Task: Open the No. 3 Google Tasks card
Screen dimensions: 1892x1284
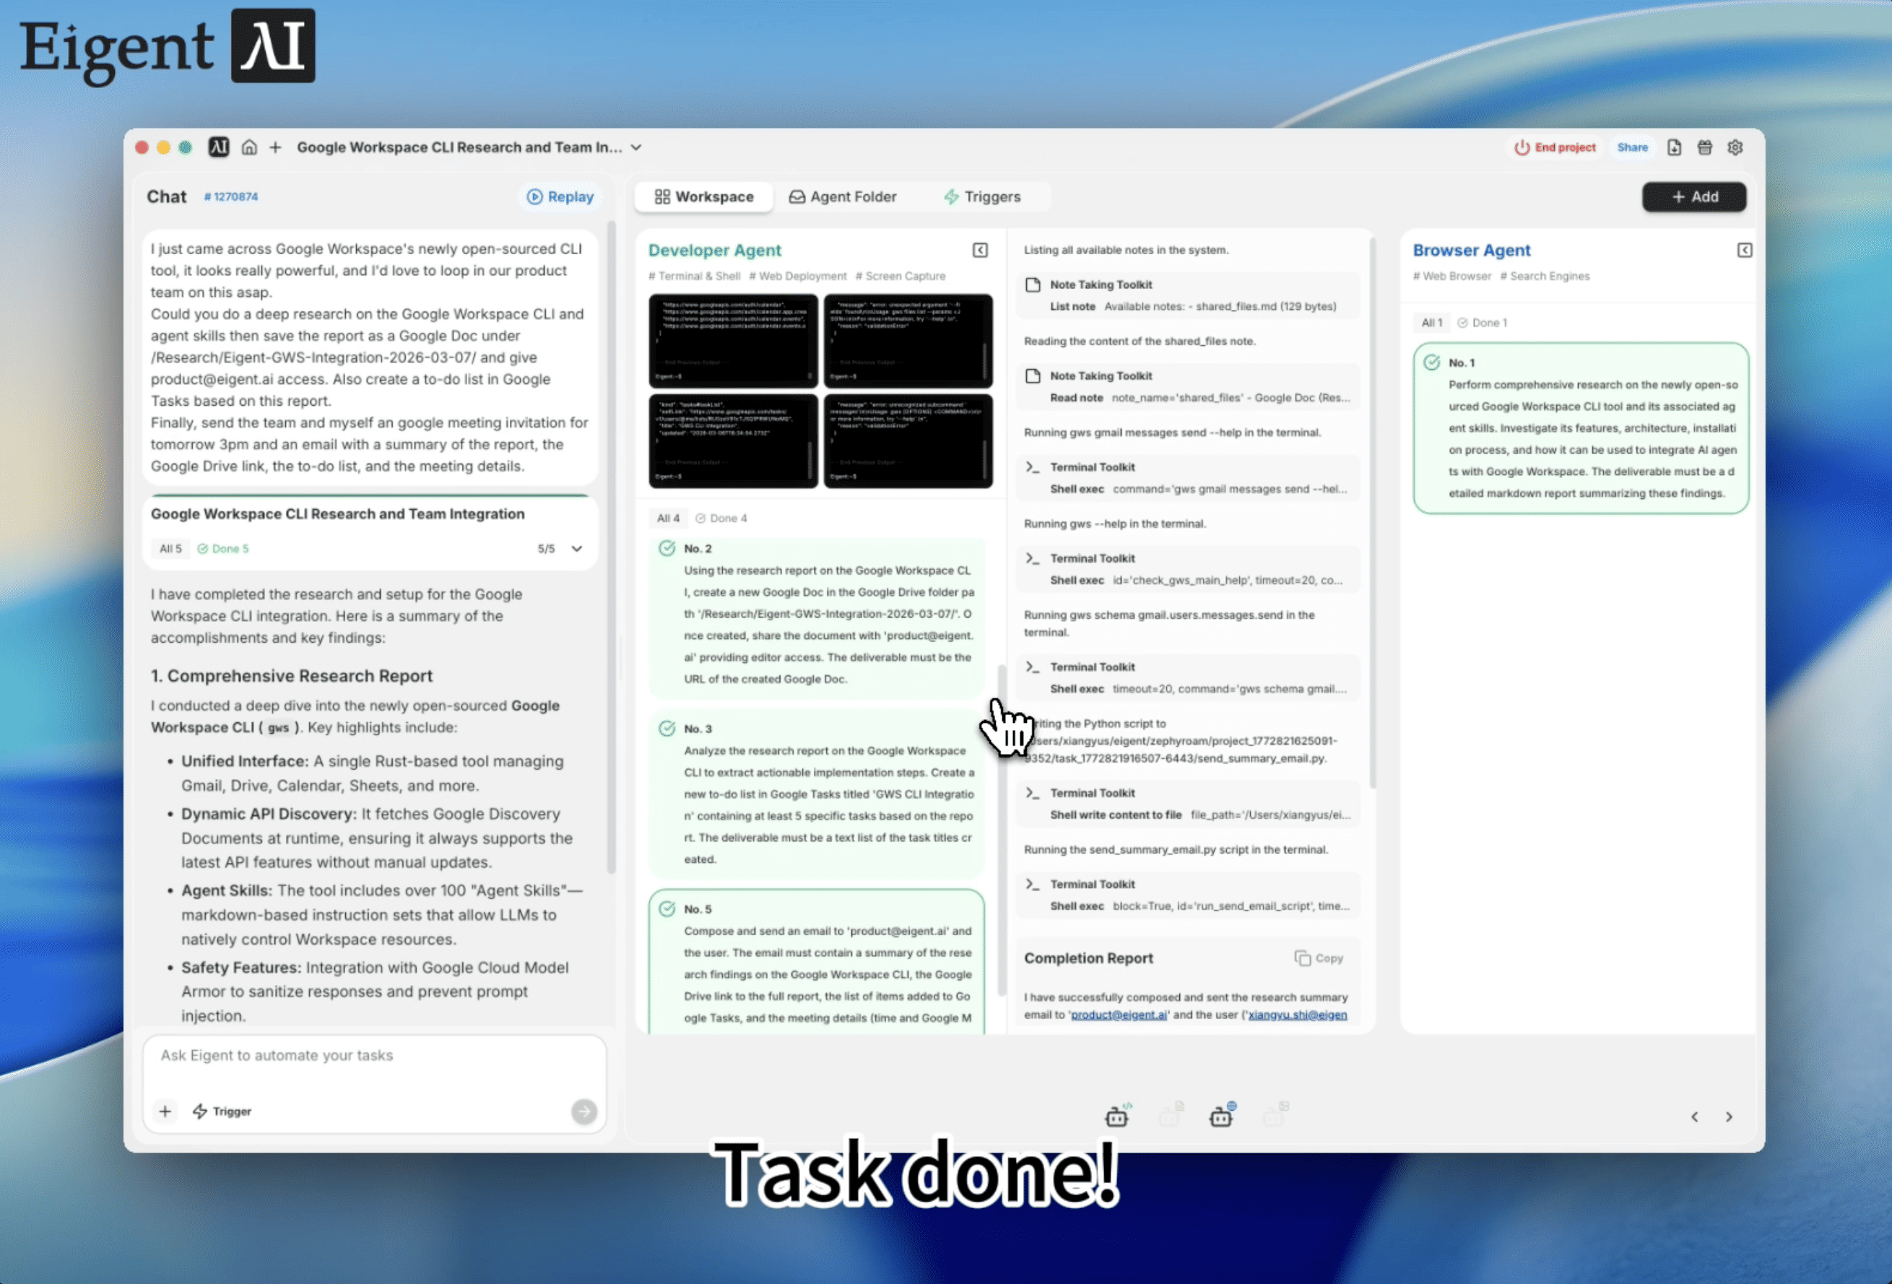Action: [x=817, y=794]
